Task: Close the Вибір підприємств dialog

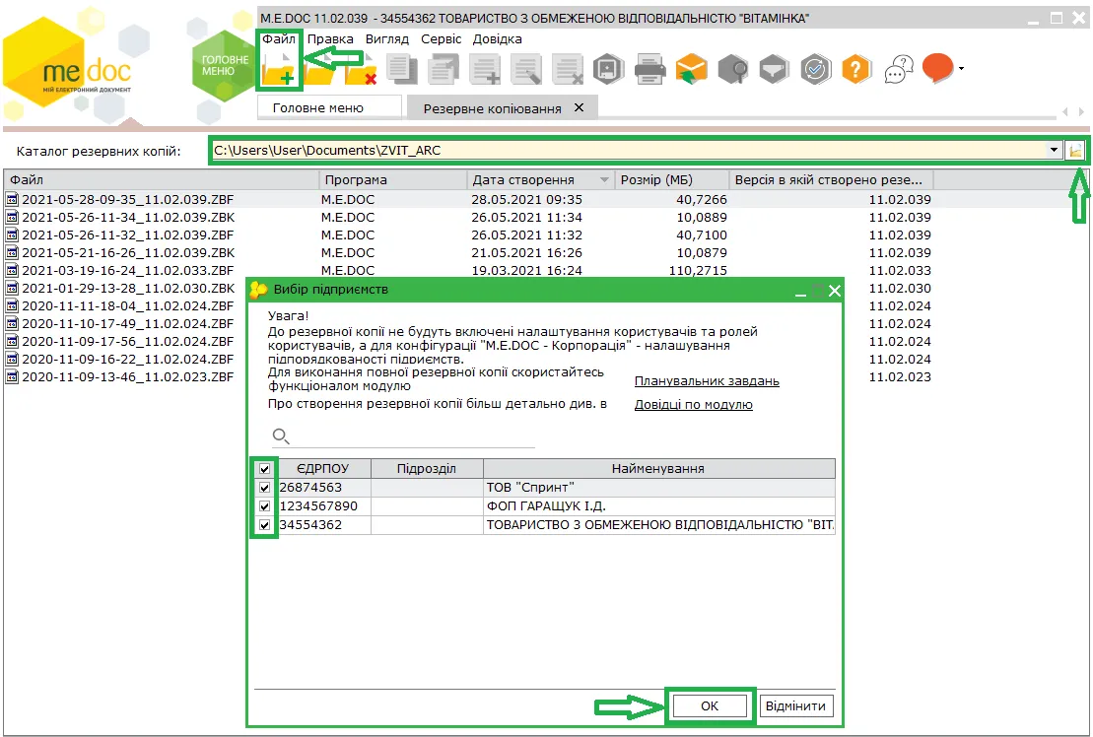Action: tap(835, 291)
